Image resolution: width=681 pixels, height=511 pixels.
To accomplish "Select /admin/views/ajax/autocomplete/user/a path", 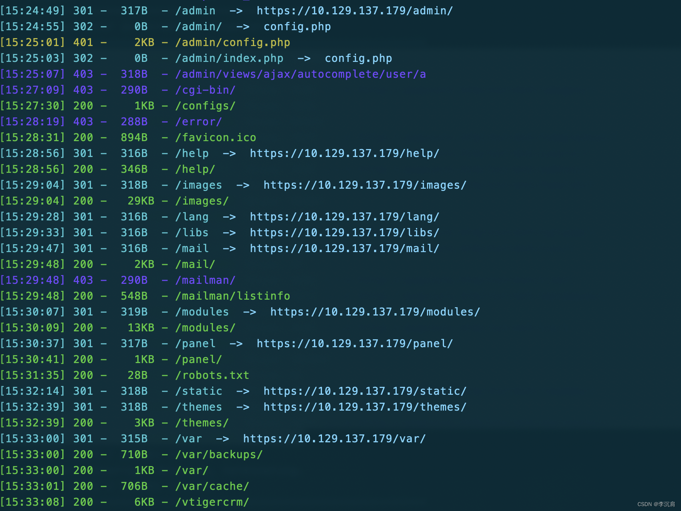I will pyautogui.click(x=300, y=74).
